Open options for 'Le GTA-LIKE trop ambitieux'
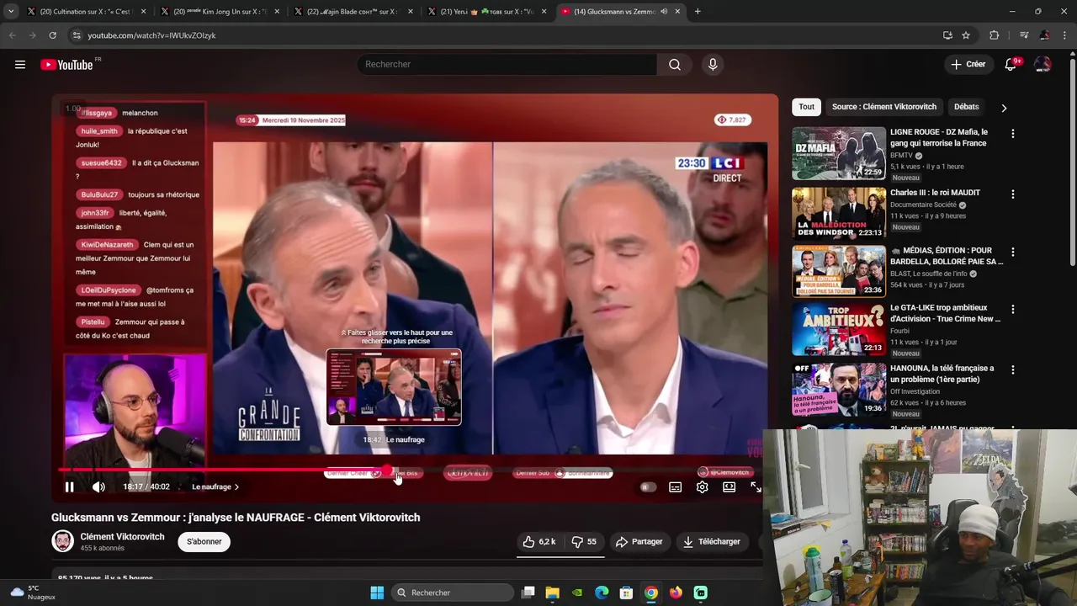 click(1012, 310)
